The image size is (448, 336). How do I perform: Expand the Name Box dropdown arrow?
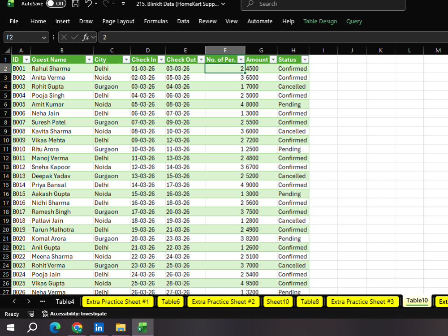(x=44, y=38)
